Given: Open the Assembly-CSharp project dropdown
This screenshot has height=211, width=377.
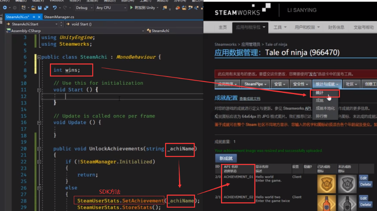Looking at the screenshot, I should coord(75,31).
